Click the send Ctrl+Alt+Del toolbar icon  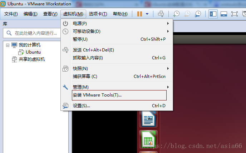click(161, 14)
